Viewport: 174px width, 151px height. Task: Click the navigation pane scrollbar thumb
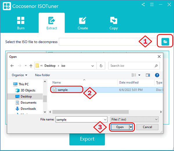[x=45, y=99]
